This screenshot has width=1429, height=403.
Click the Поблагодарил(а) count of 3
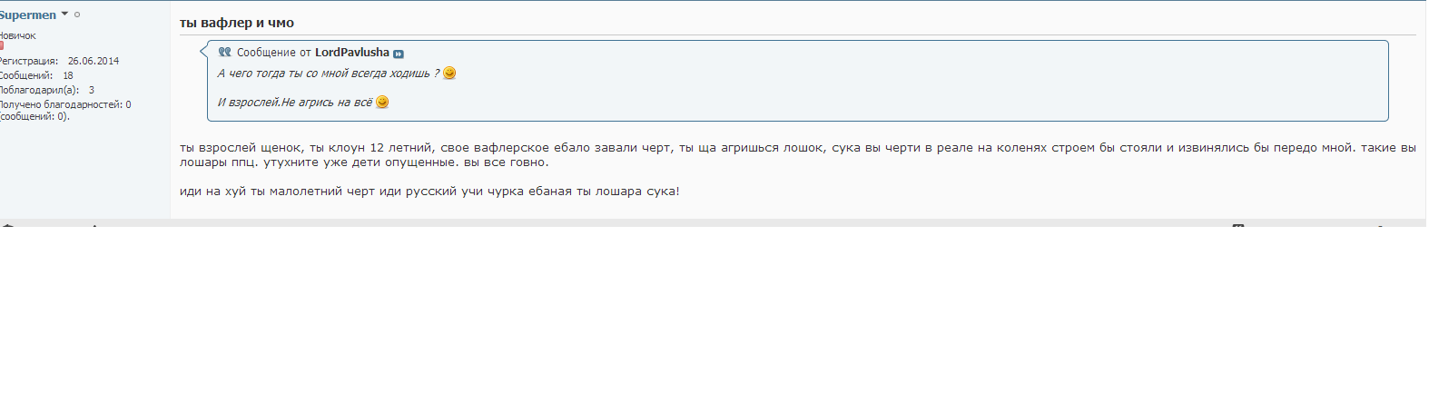coord(92,90)
